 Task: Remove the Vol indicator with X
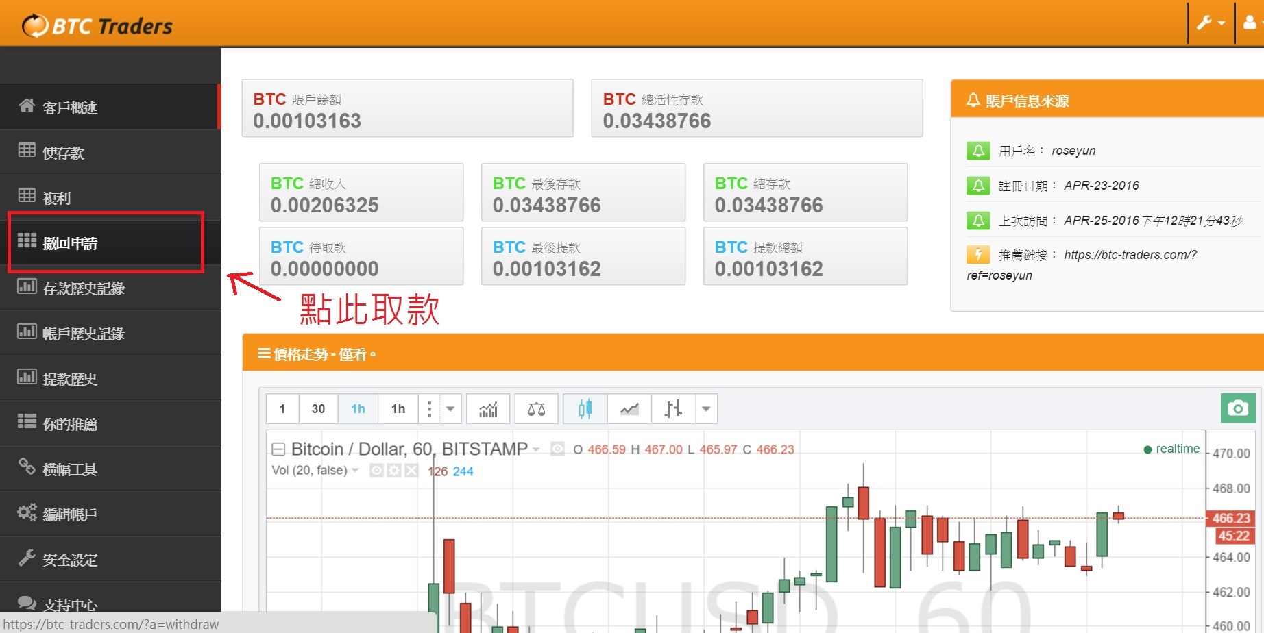coord(411,471)
